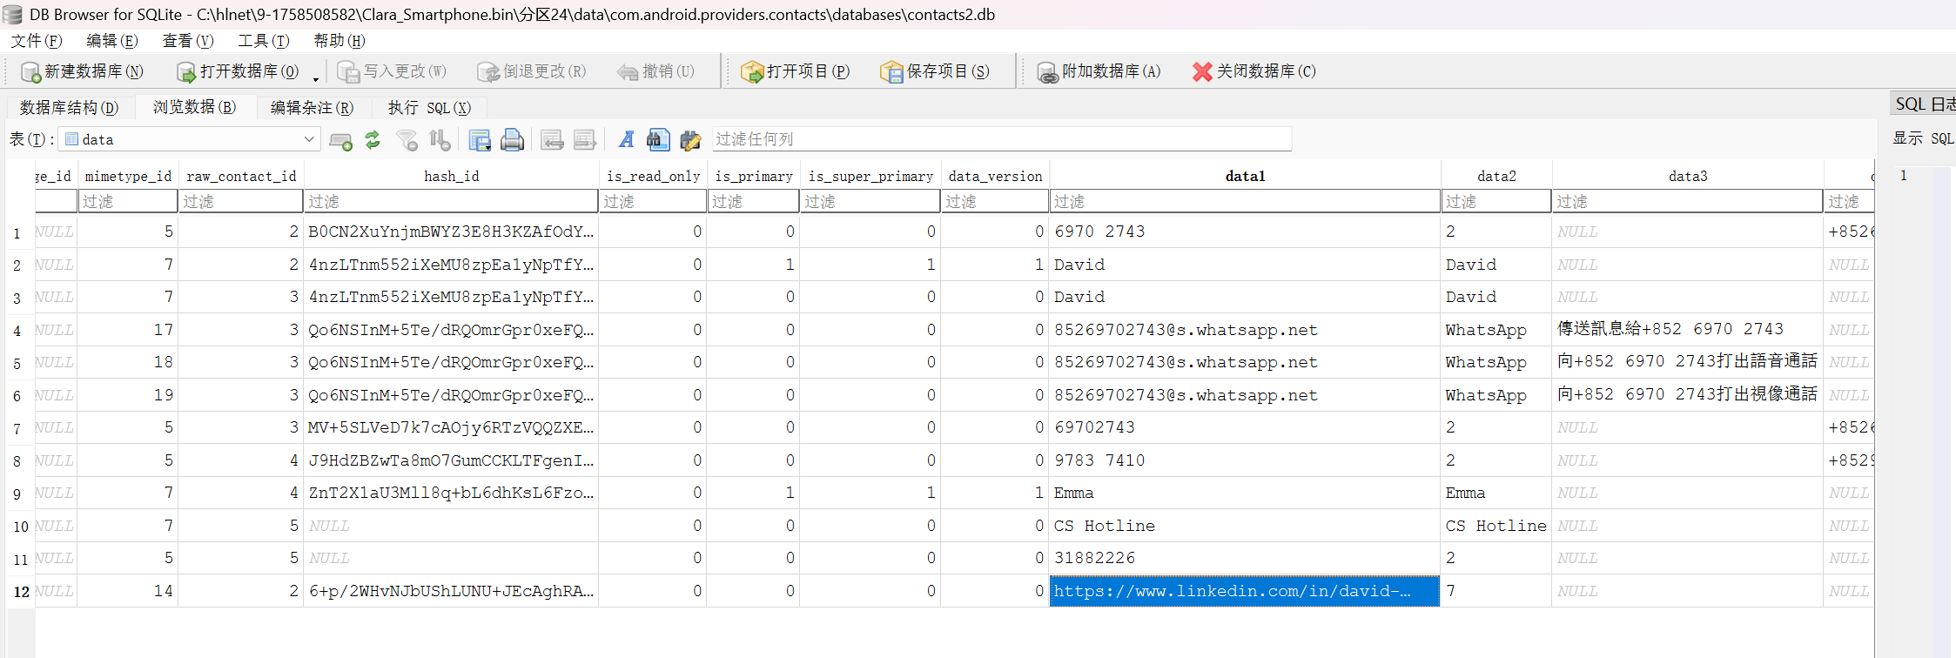Viewport: 1956px width, 658px height.
Task: Click the filter box under data1 column
Action: [1244, 202]
